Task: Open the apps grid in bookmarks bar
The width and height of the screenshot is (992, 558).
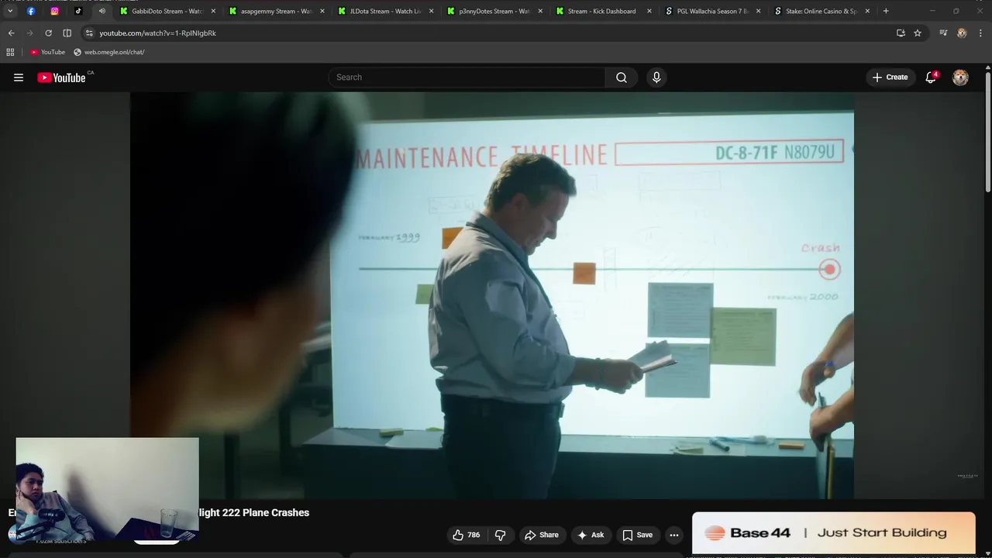Action: [x=10, y=52]
